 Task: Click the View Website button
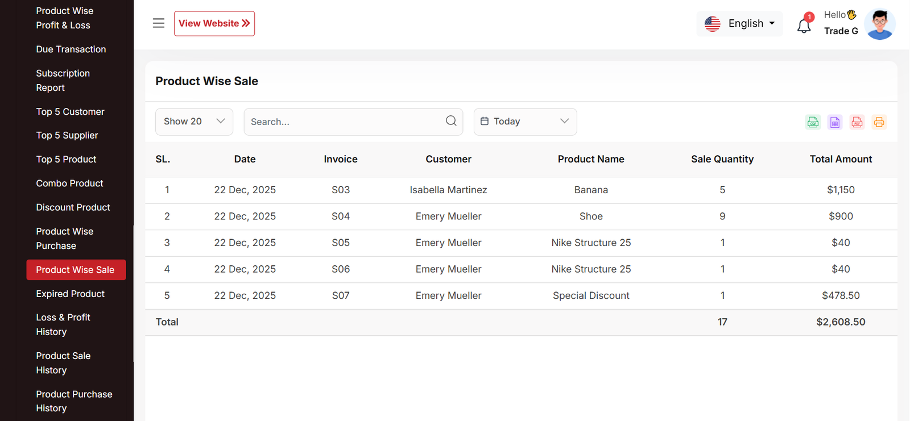214,23
